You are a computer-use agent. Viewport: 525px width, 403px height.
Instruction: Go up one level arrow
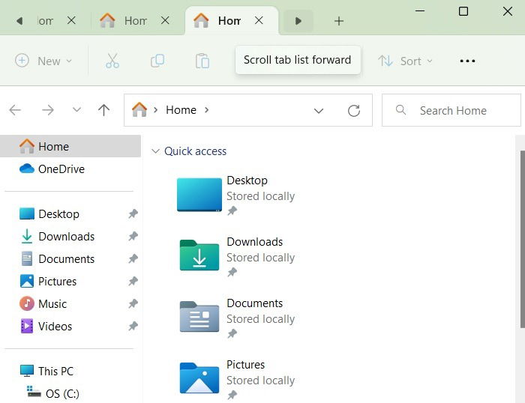pos(103,109)
